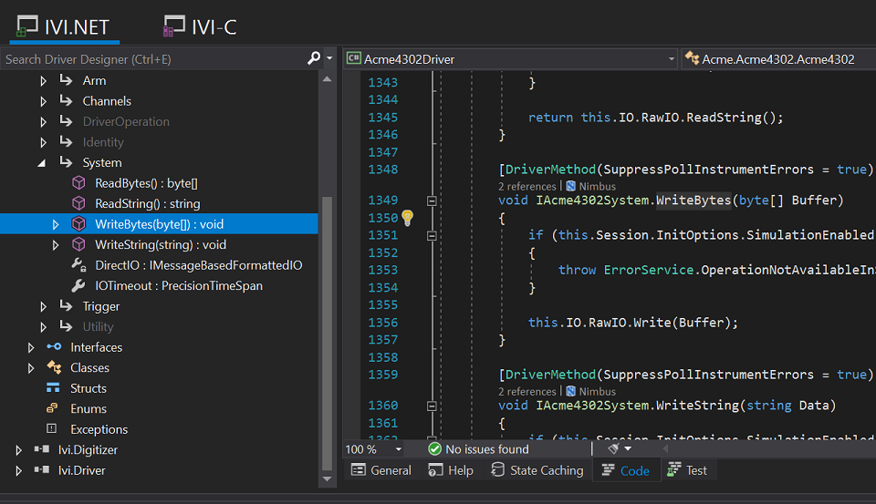Click the tree scrollbar up arrow

tap(328, 79)
